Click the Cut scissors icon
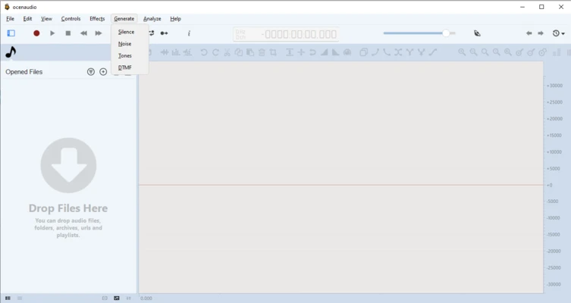The image size is (571, 303). tap(227, 52)
